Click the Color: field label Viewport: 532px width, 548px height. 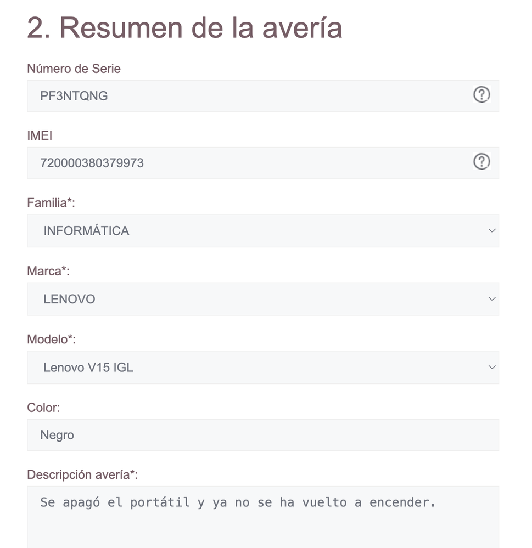click(43, 408)
